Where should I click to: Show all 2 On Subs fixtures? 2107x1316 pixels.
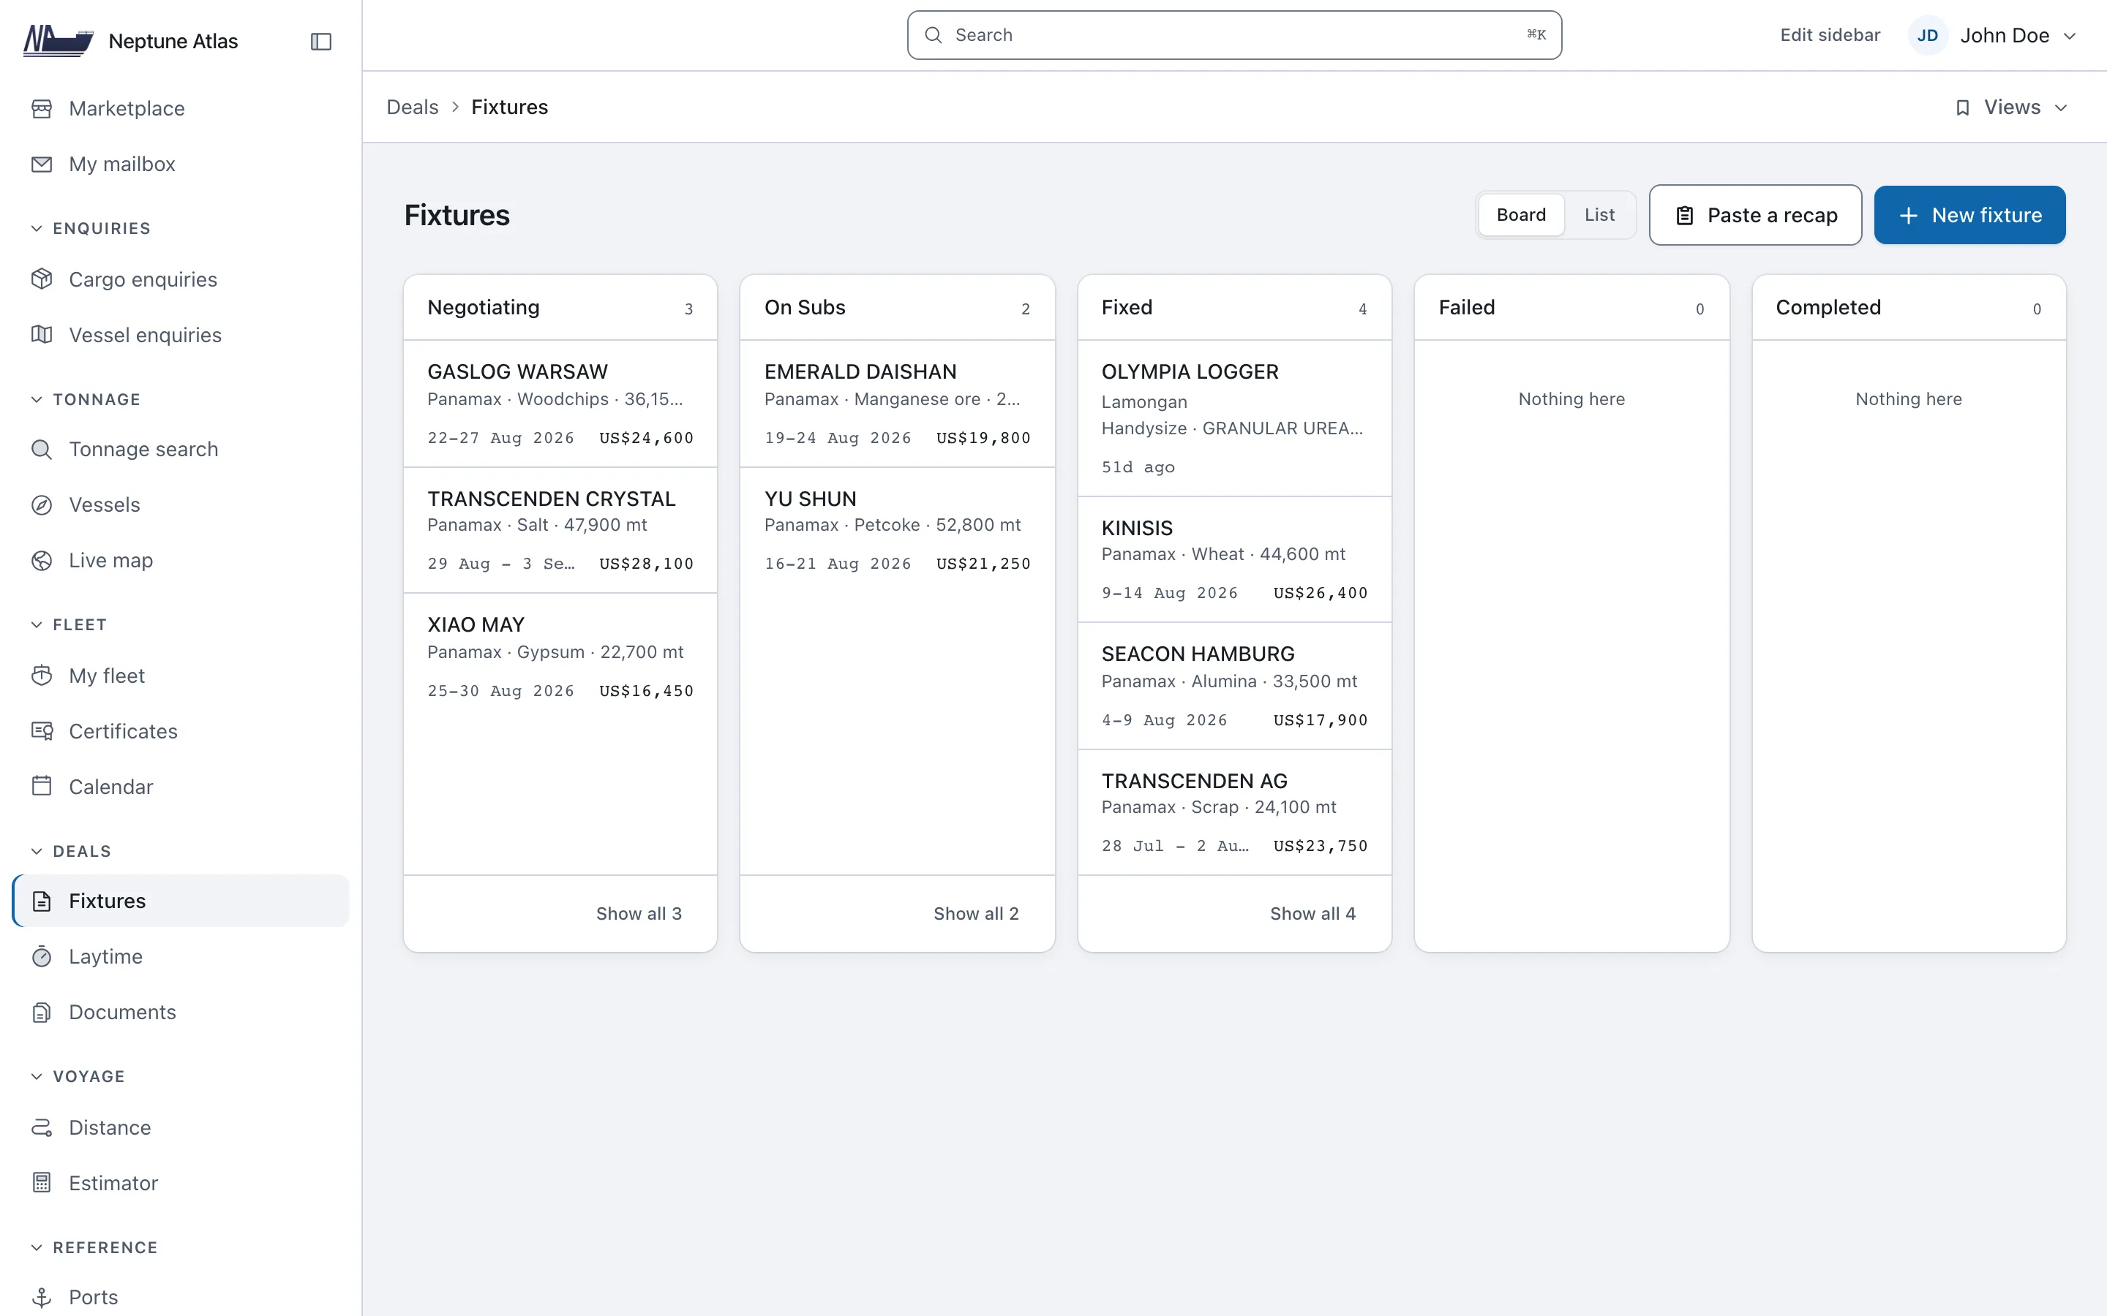(976, 914)
